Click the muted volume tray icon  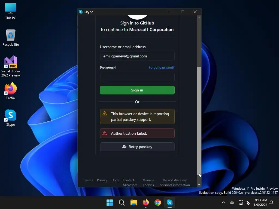click(247, 202)
